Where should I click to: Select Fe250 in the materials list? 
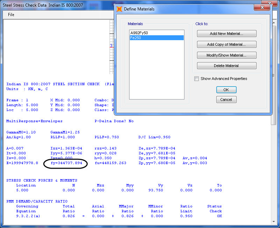click(156, 38)
